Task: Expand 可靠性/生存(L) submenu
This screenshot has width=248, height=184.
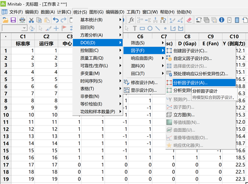Action: (x=98, y=66)
